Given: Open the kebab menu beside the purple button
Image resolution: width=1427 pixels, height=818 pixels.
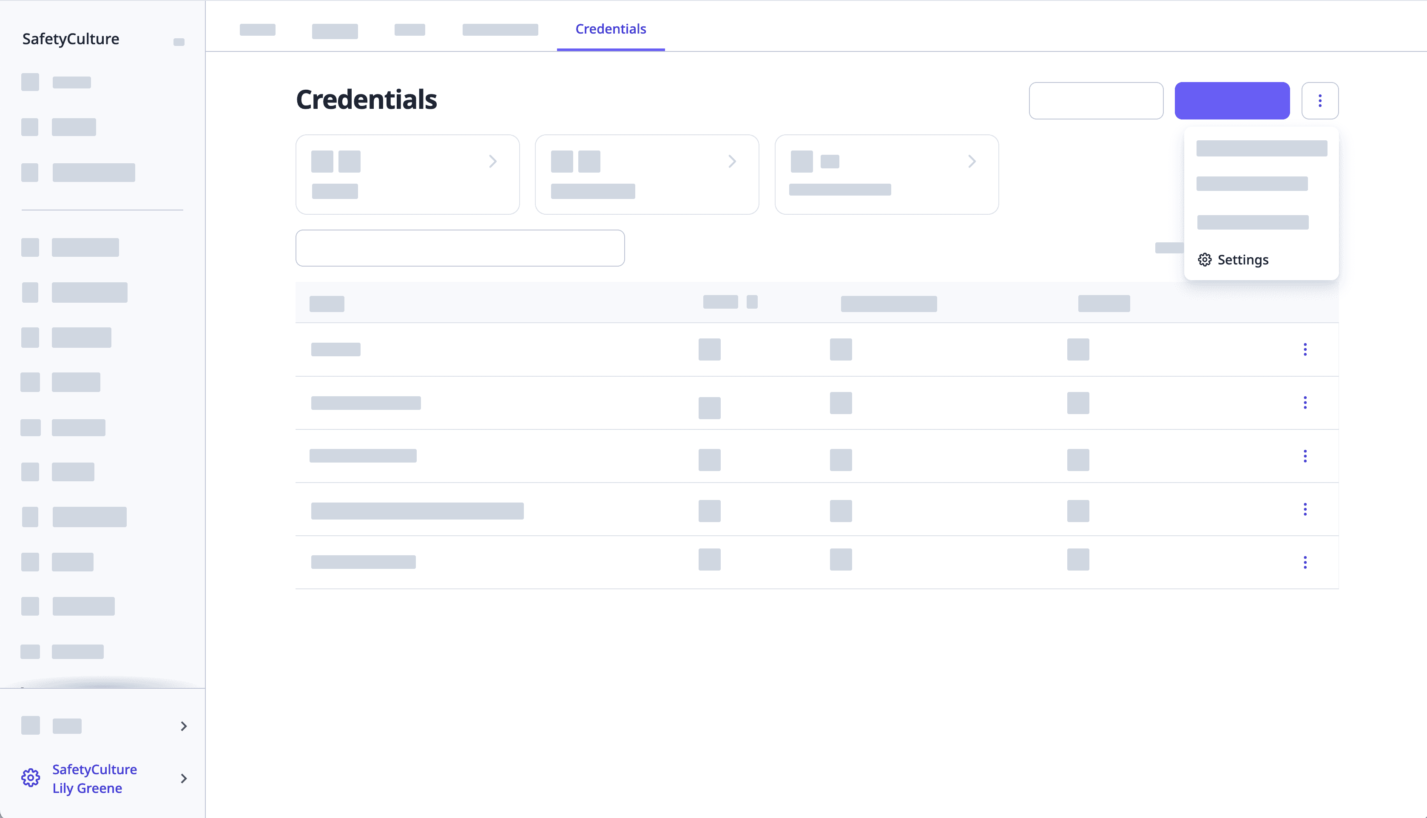Looking at the screenshot, I should [x=1320, y=101].
